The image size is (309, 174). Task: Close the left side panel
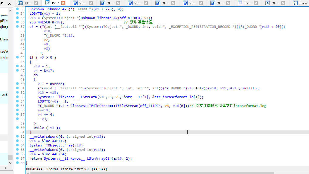pyautogui.click(x=9, y=4)
